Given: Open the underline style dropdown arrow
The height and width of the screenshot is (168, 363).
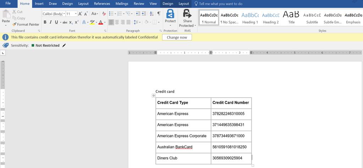Looking at the screenshot, I should [x=60, y=22].
